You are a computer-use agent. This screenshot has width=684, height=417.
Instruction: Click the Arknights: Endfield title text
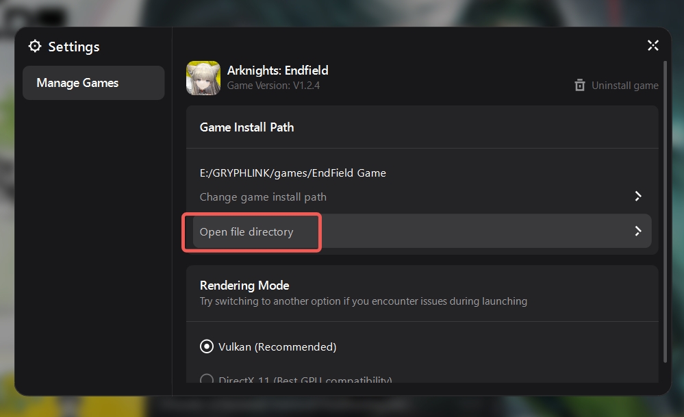277,70
